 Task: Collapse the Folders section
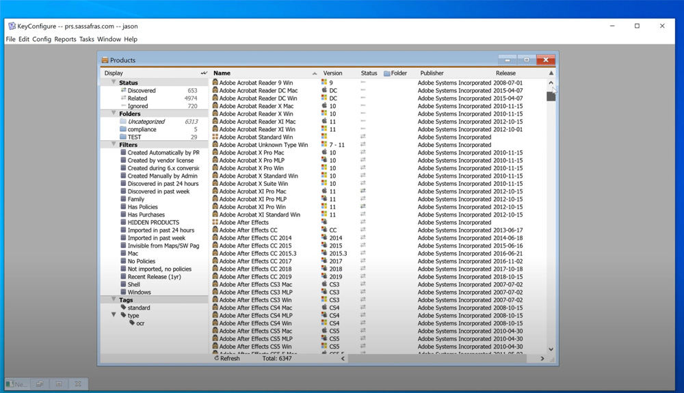(x=114, y=113)
